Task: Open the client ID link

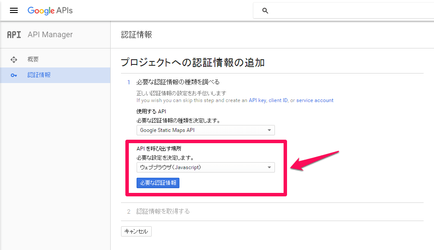Action: pos(278,100)
